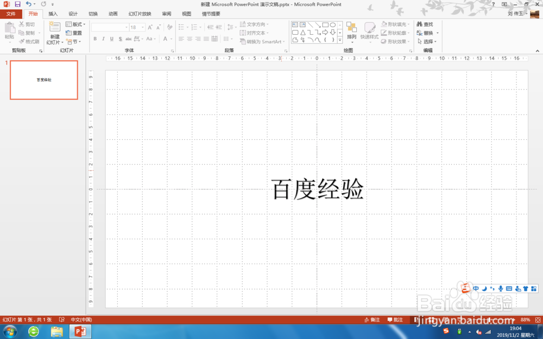Click the 粘贴 (Paste) clipboard icon
The width and height of the screenshot is (543, 339).
coord(9,28)
